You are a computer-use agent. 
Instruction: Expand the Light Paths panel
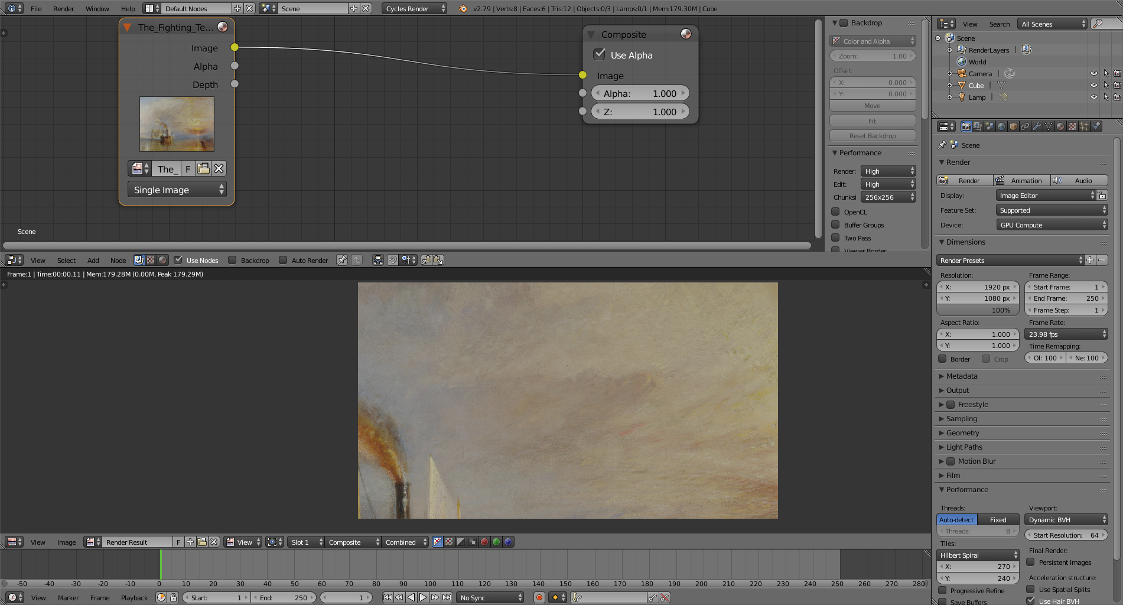(x=963, y=447)
